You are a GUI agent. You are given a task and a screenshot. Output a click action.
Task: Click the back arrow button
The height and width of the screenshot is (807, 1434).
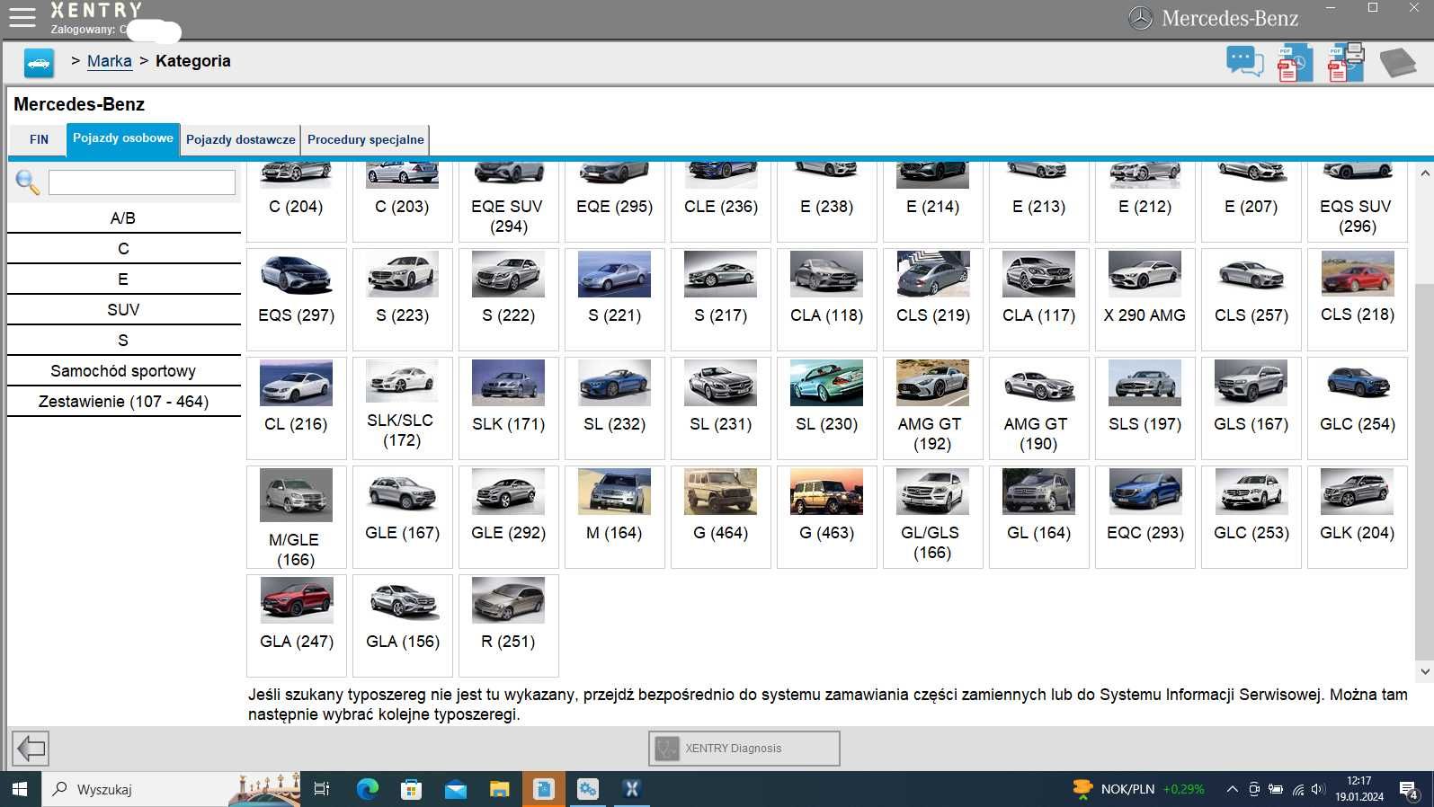pyautogui.click(x=31, y=748)
